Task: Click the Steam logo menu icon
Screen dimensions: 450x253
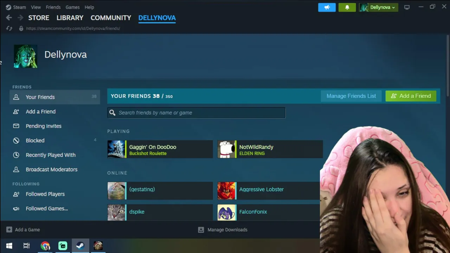Action: coord(8,7)
